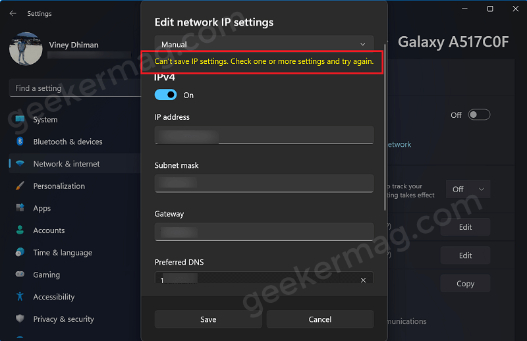
Task: Click the back arrow in Settings header
Action: (13, 13)
